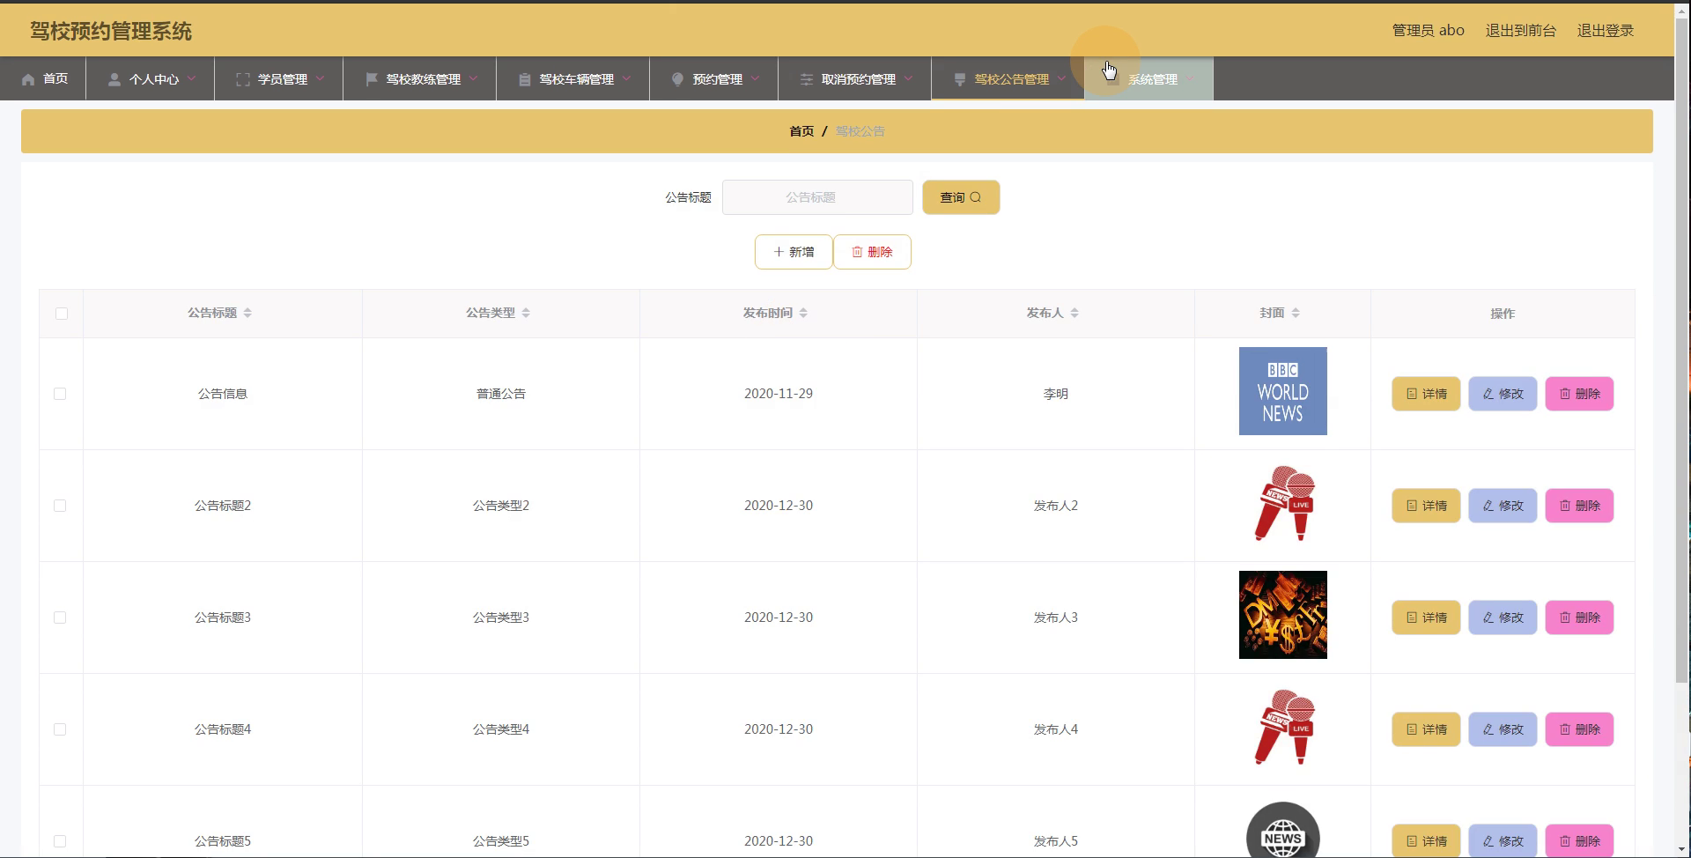Check the 公告标题2 row checkbox
The image size is (1691, 858).
tap(60, 506)
